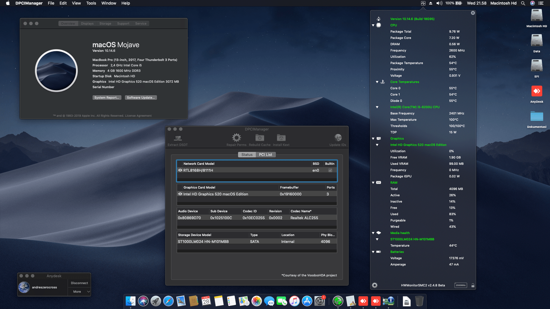Click Rebuild Cache folder icon
The image size is (550, 309).
pos(260,138)
